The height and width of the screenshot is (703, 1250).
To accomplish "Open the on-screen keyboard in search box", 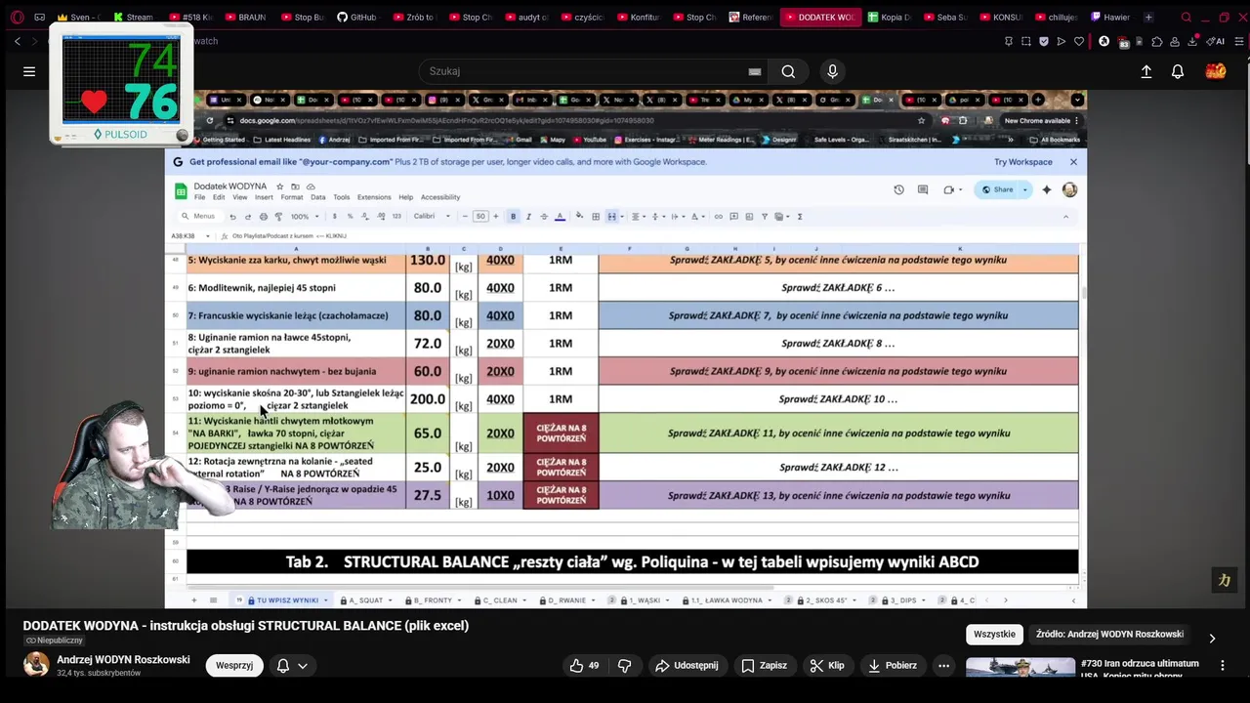I will point(754,71).
